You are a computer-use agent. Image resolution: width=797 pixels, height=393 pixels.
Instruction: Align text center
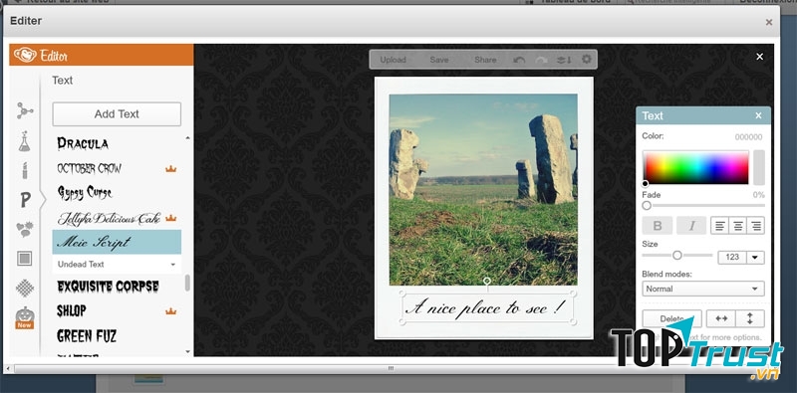737,226
